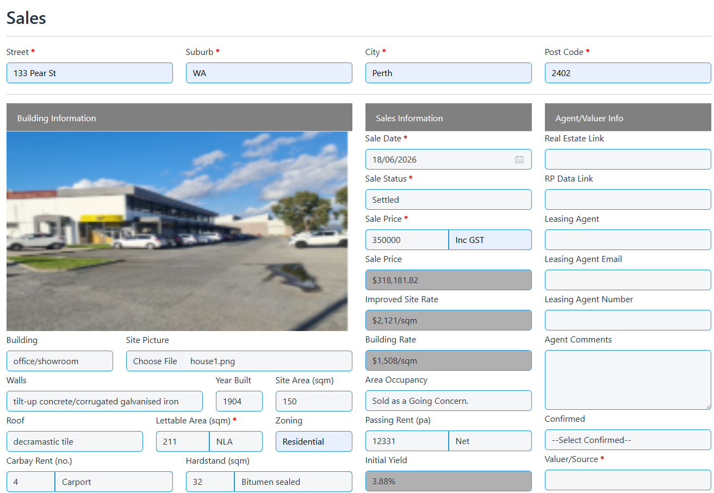Viewport: 714px width, 493px height.
Task: Click the Initial Yield 3.88% field
Action: (x=449, y=481)
